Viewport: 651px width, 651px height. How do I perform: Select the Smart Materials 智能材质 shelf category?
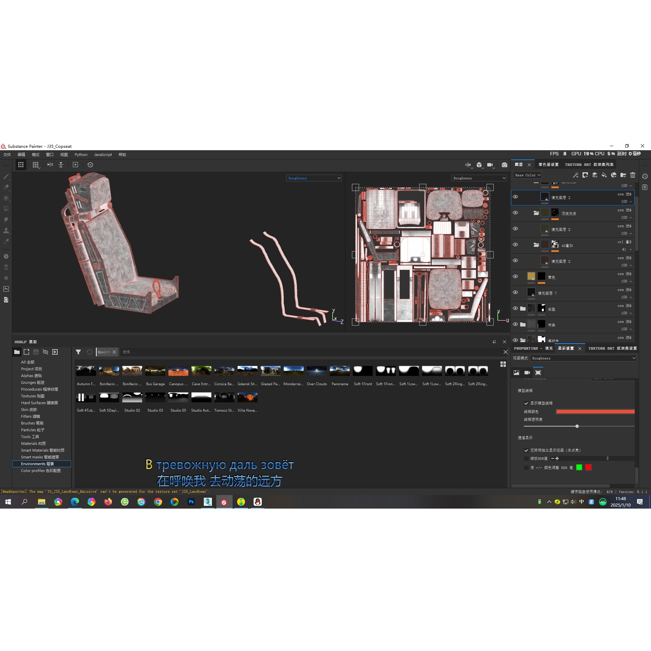click(x=42, y=450)
